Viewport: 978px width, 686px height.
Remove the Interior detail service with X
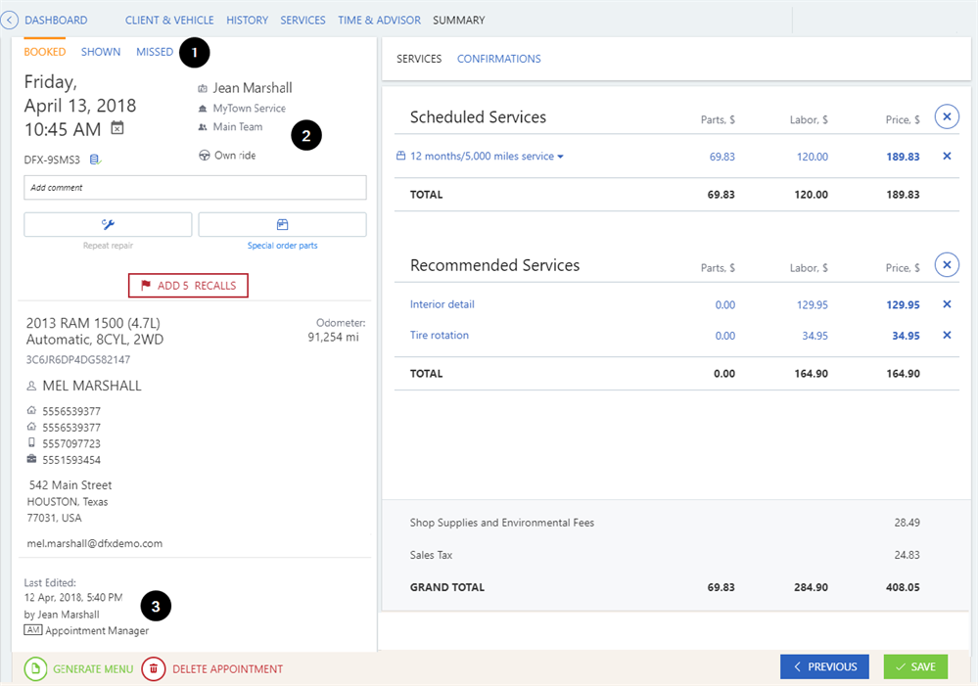click(947, 304)
